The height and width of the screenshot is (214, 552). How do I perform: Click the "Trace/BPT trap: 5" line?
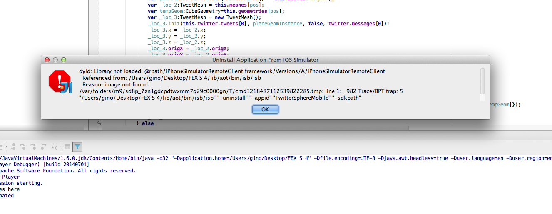click(x=241, y=91)
